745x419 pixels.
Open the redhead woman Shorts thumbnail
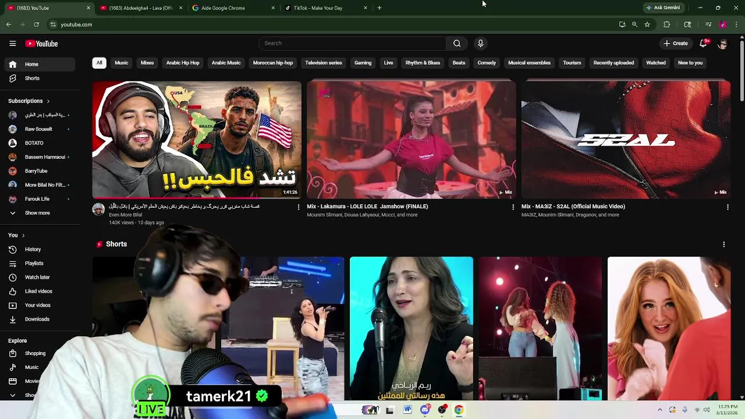point(669,329)
